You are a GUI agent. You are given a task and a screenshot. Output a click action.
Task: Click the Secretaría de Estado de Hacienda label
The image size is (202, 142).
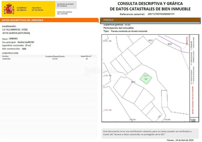(x=65, y=5)
